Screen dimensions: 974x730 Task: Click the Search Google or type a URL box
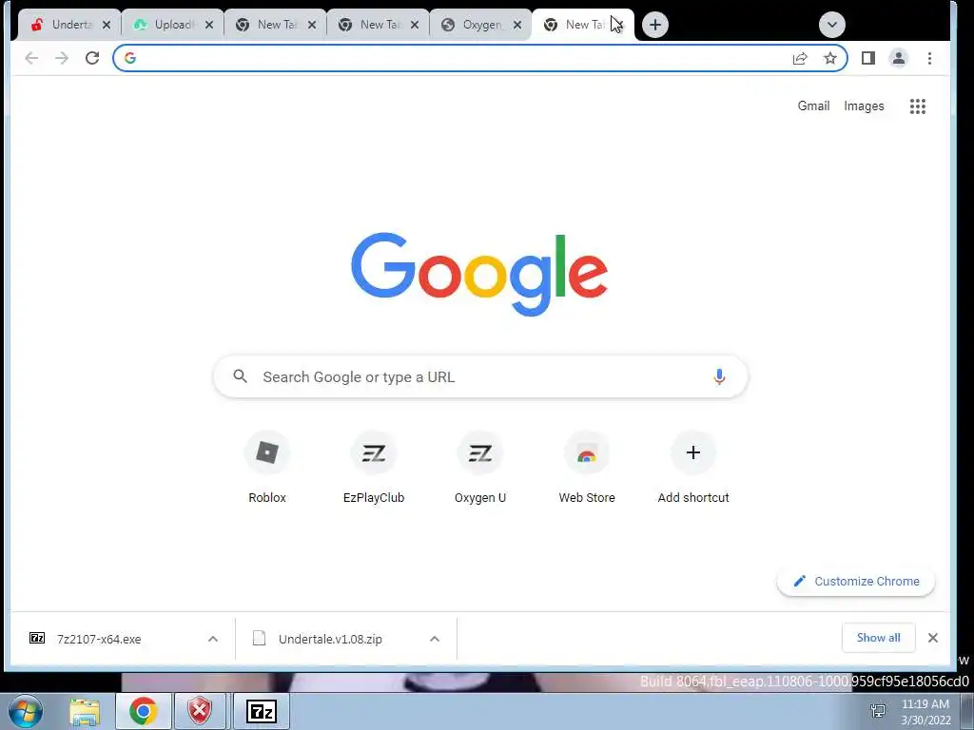[x=480, y=376]
